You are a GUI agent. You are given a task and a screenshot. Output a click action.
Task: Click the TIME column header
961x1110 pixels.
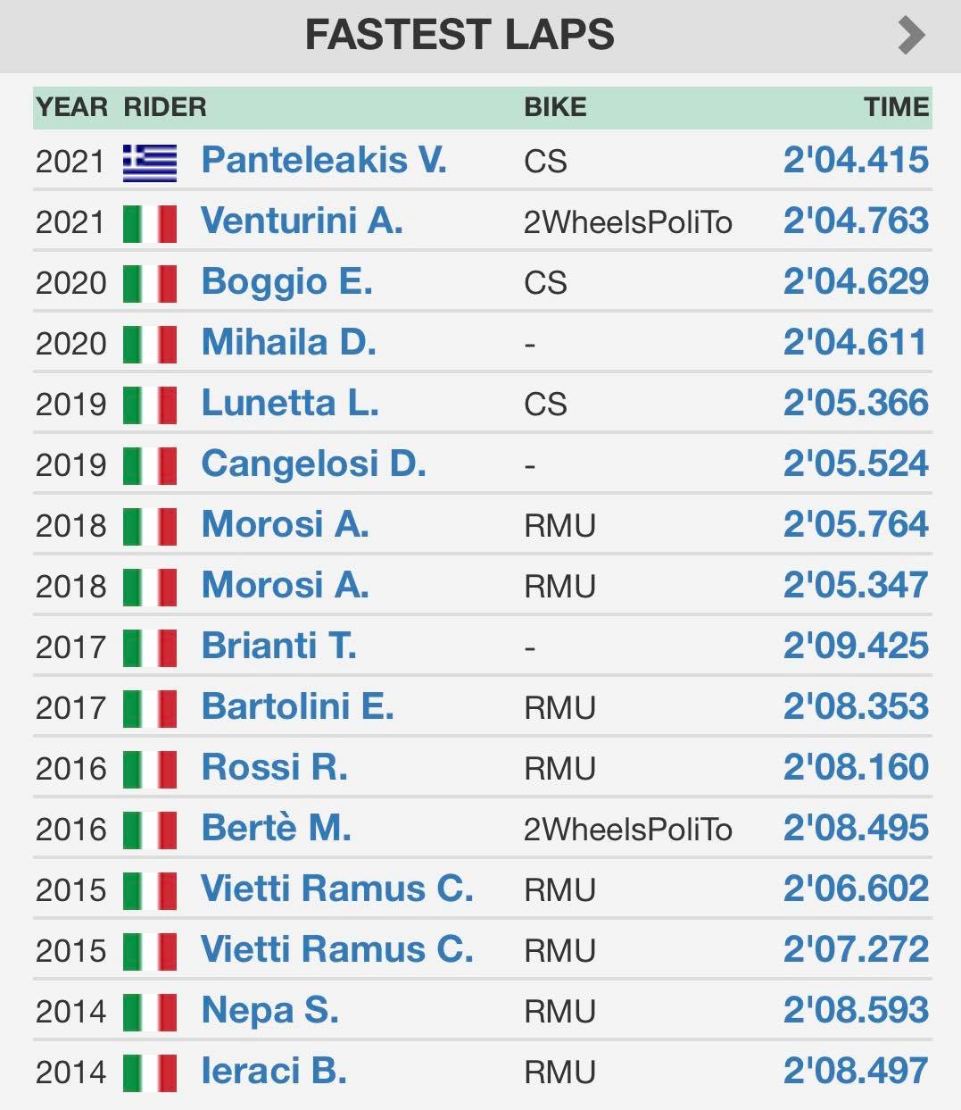(x=897, y=107)
